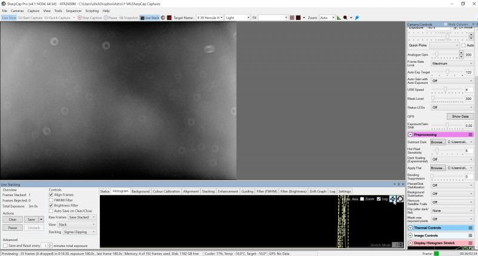Open the FX dropdown
The image size is (478, 256).
[x=273, y=18]
